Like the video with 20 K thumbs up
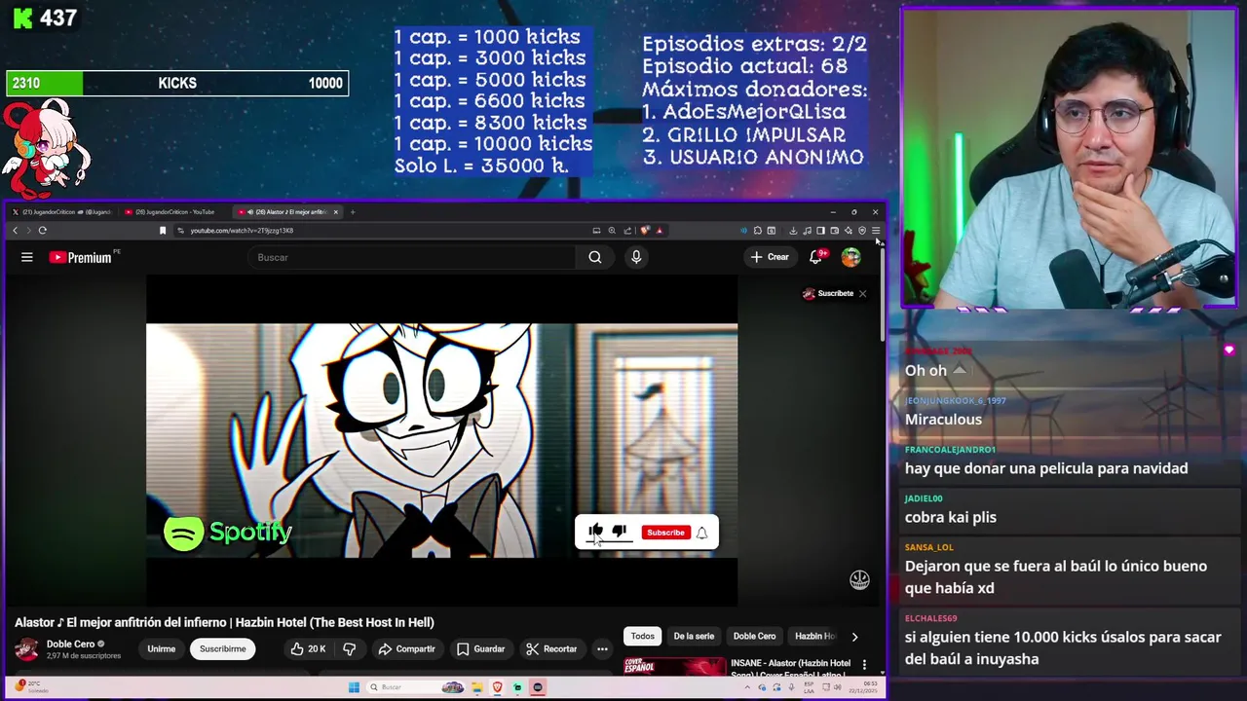This screenshot has height=701, width=1247. (308, 648)
